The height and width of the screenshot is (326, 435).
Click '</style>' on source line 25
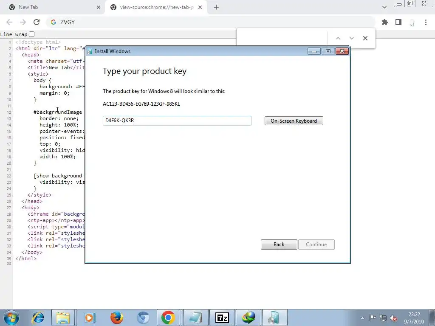click(x=40, y=195)
